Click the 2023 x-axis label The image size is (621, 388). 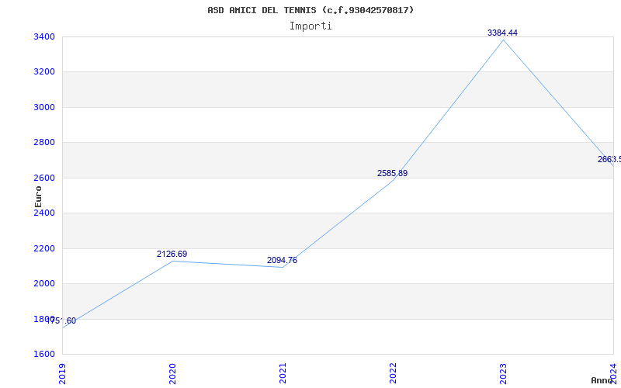coord(503,373)
